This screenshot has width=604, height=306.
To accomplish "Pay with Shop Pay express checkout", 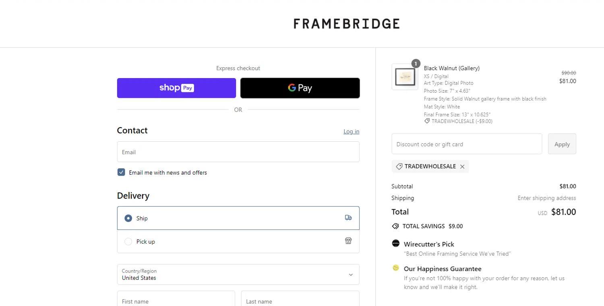I will coord(176,88).
